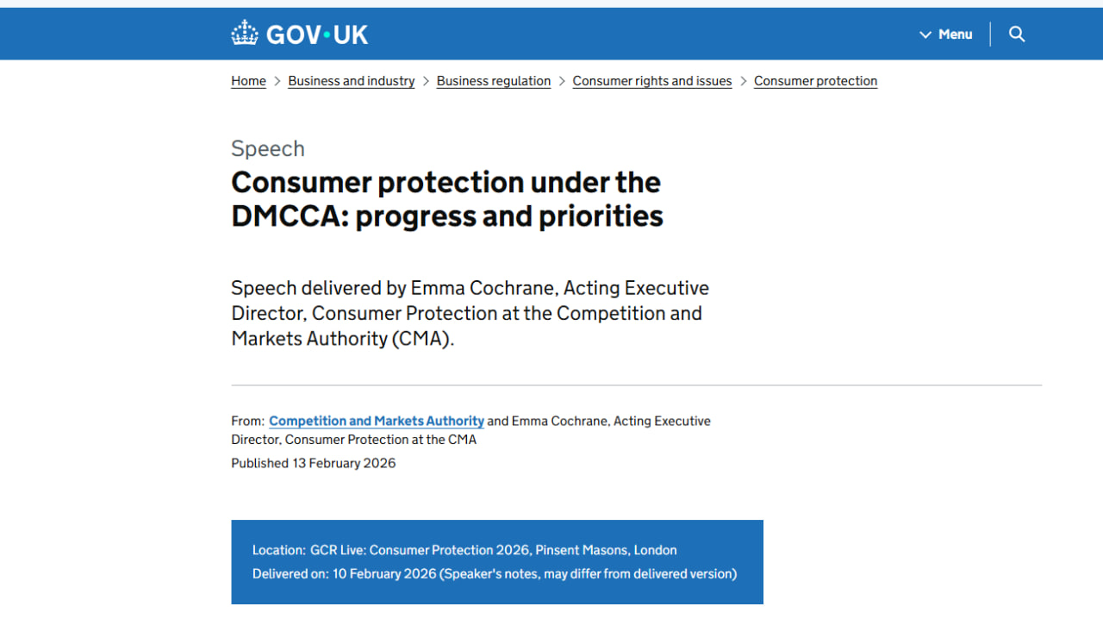Image resolution: width=1103 pixels, height=644 pixels.
Task: Click the speech title heading
Action: [x=446, y=199]
